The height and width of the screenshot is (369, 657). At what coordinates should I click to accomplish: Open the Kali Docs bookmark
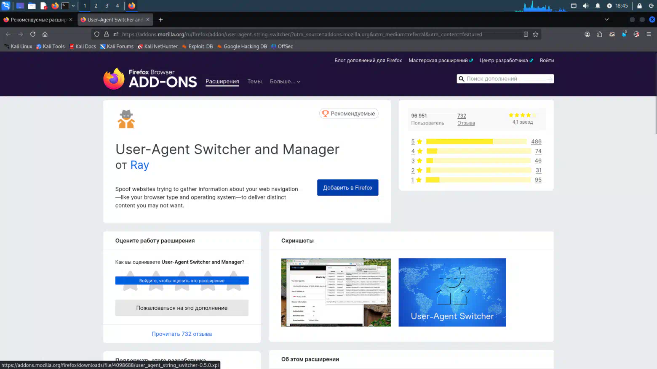coord(83,46)
